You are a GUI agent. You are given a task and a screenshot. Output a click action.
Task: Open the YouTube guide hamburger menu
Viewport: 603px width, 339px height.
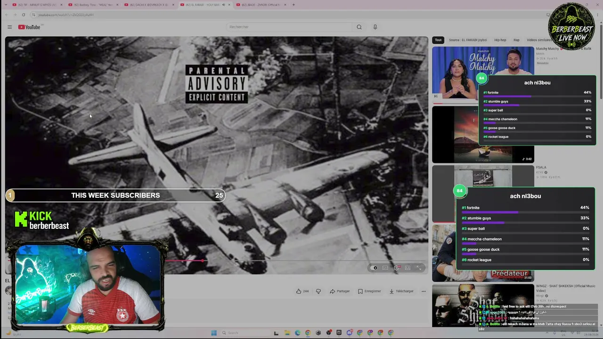(9, 27)
